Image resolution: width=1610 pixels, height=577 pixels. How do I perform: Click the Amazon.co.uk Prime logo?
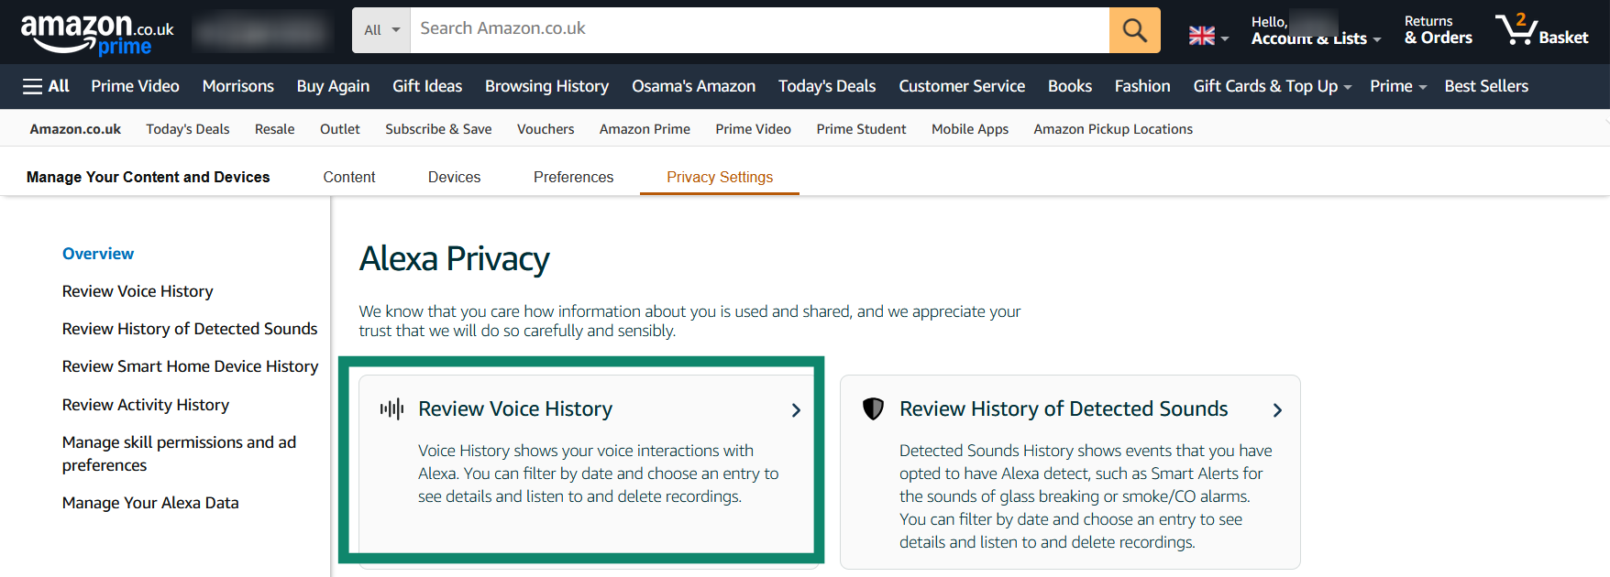(96, 33)
